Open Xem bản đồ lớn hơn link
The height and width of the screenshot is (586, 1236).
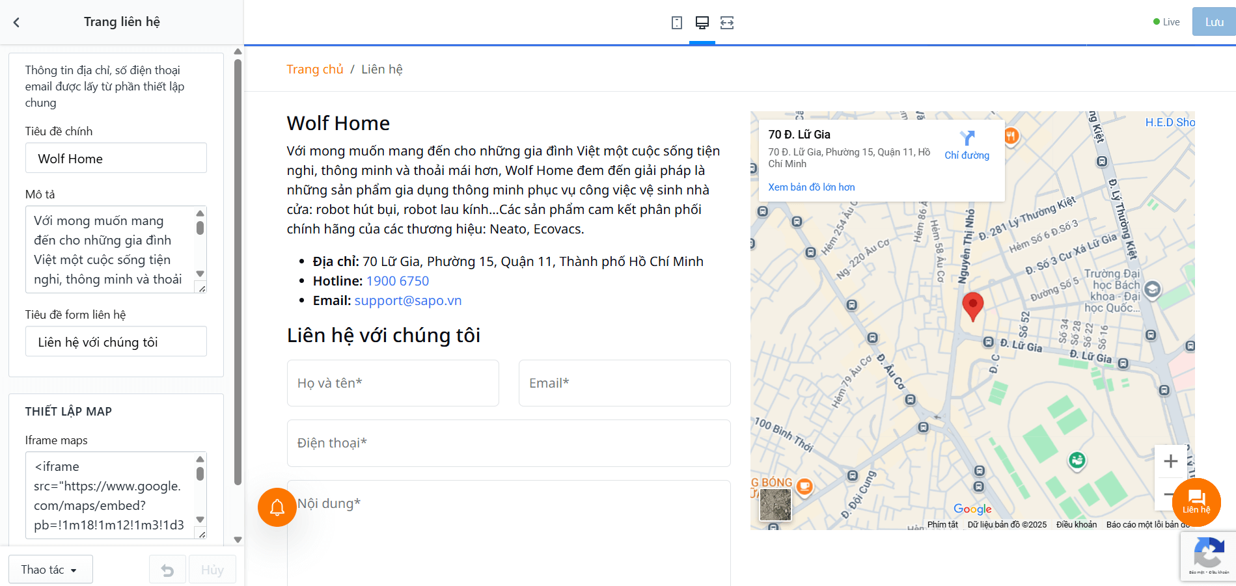[812, 187]
